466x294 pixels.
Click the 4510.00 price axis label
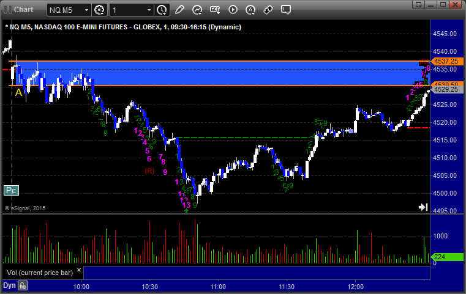tap(445, 158)
